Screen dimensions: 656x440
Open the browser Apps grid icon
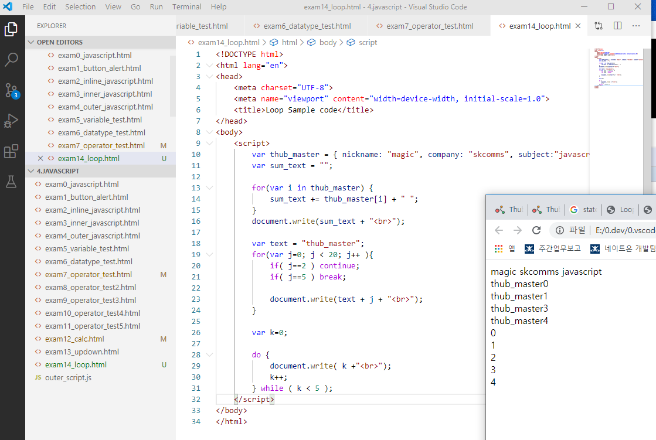(498, 249)
